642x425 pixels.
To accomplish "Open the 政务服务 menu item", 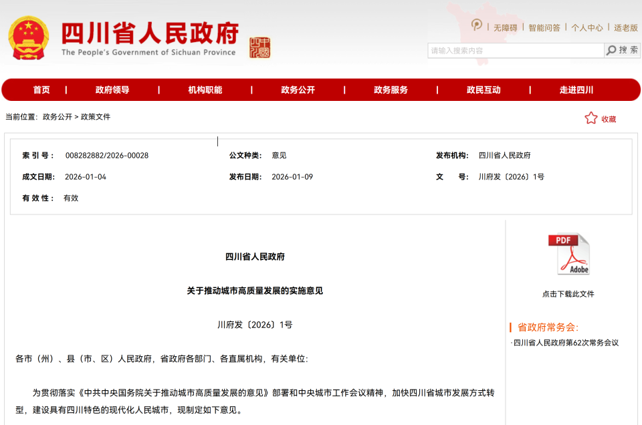I will click(391, 90).
